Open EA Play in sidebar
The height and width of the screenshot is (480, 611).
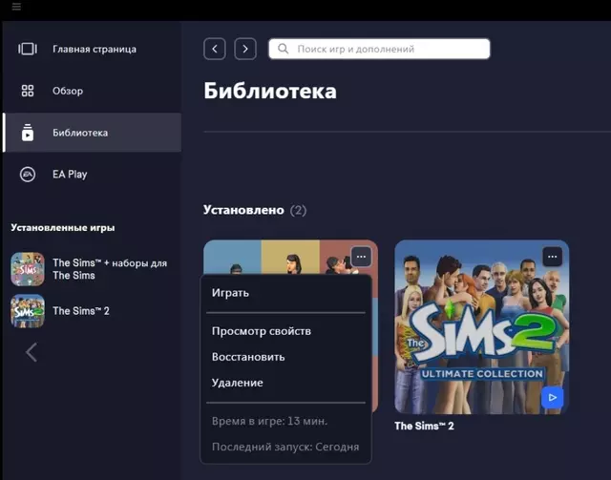click(92, 175)
